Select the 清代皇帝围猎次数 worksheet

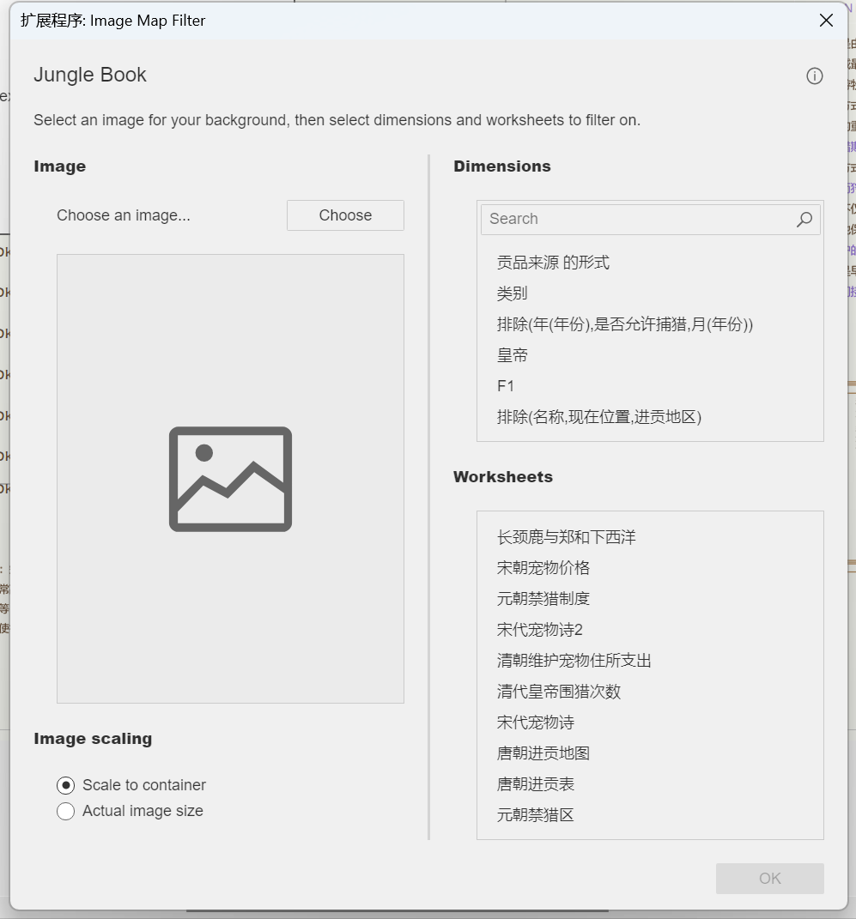pos(558,692)
